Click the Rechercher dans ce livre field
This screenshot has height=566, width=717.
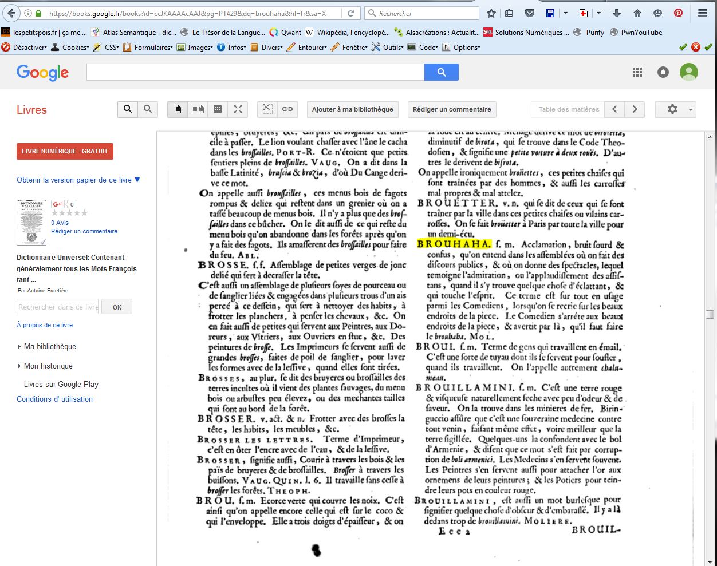click(58, 307)
